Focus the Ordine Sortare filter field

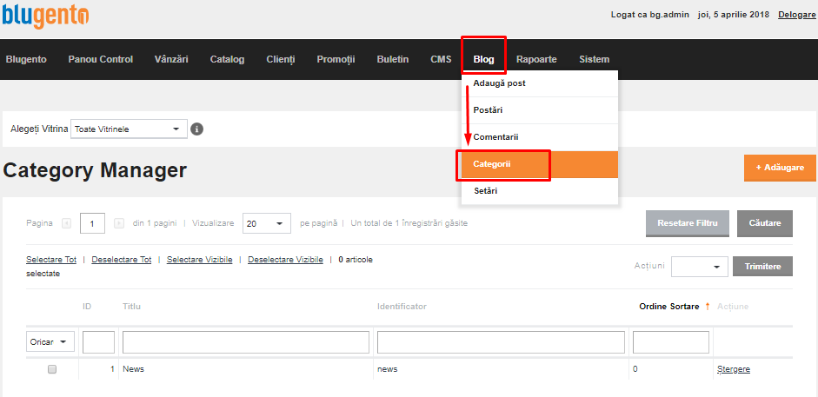[671, 342]
